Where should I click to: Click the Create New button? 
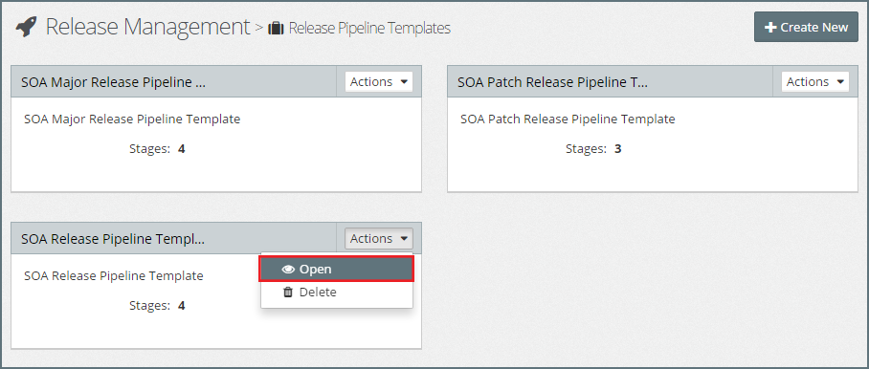(x=806, y=27)
